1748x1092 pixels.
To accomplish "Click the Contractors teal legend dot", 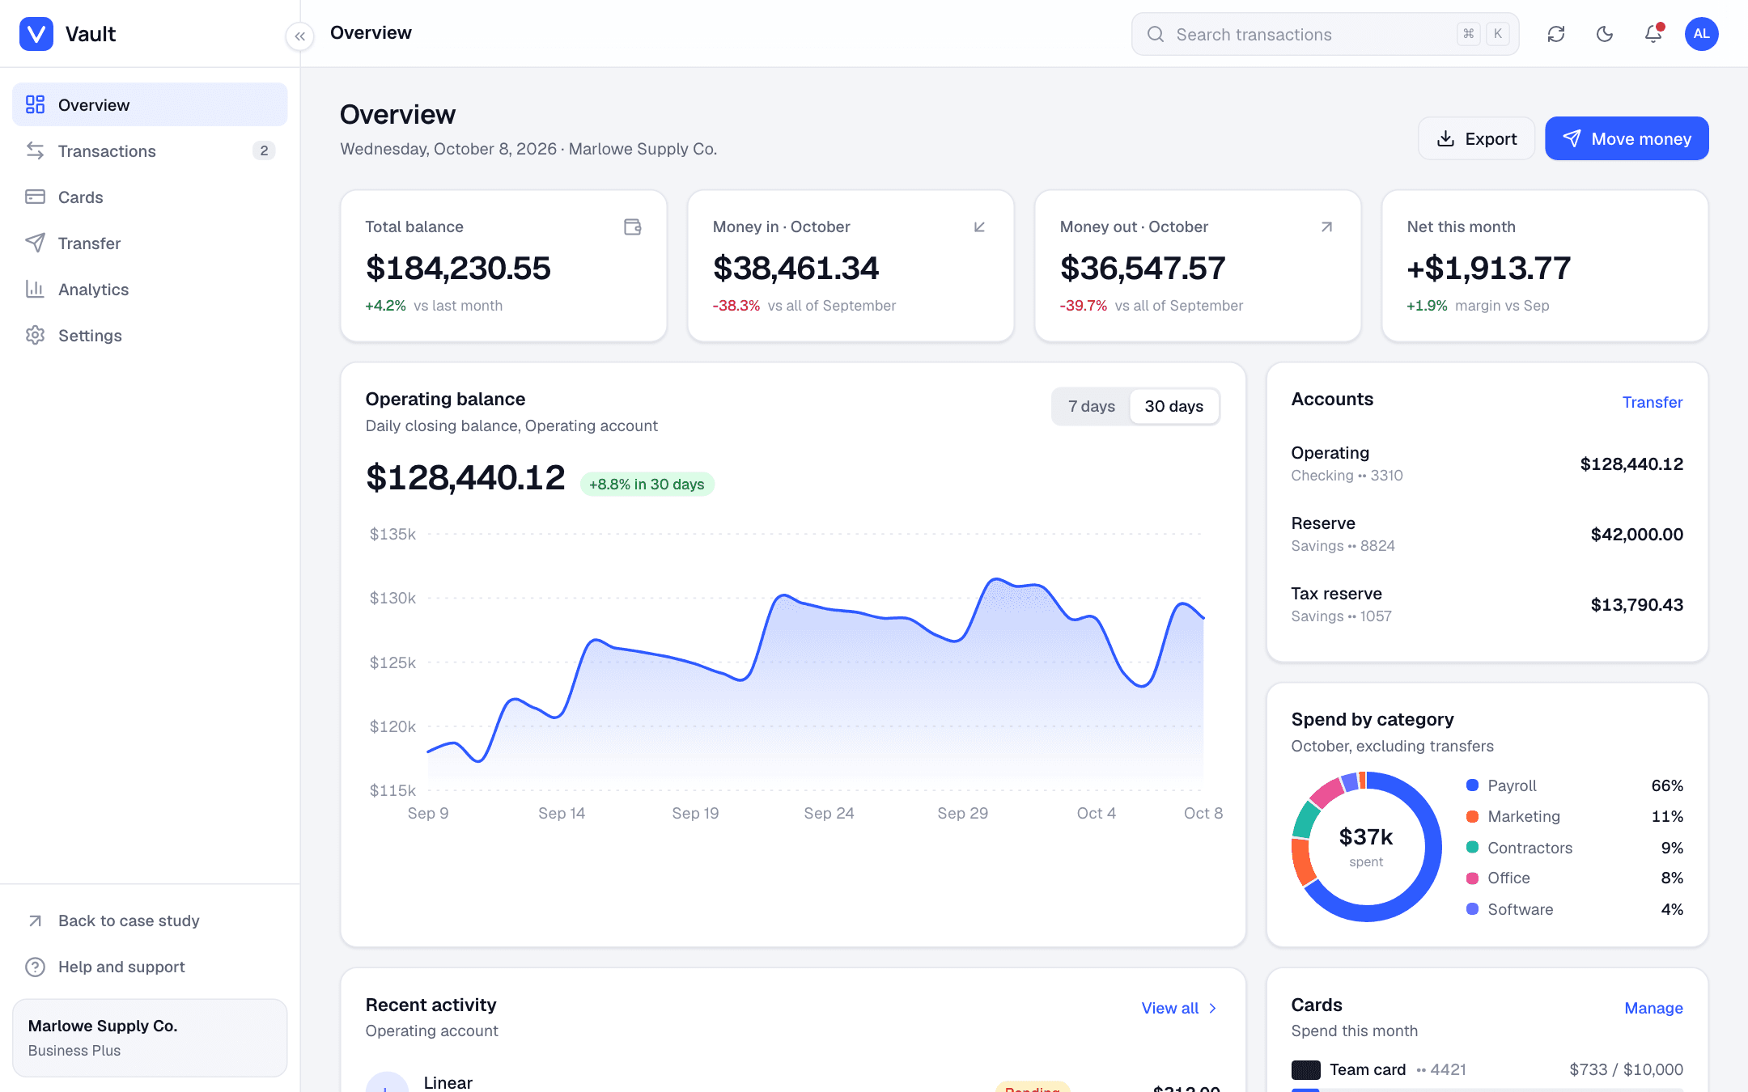I will click(x=1472, y=847).
